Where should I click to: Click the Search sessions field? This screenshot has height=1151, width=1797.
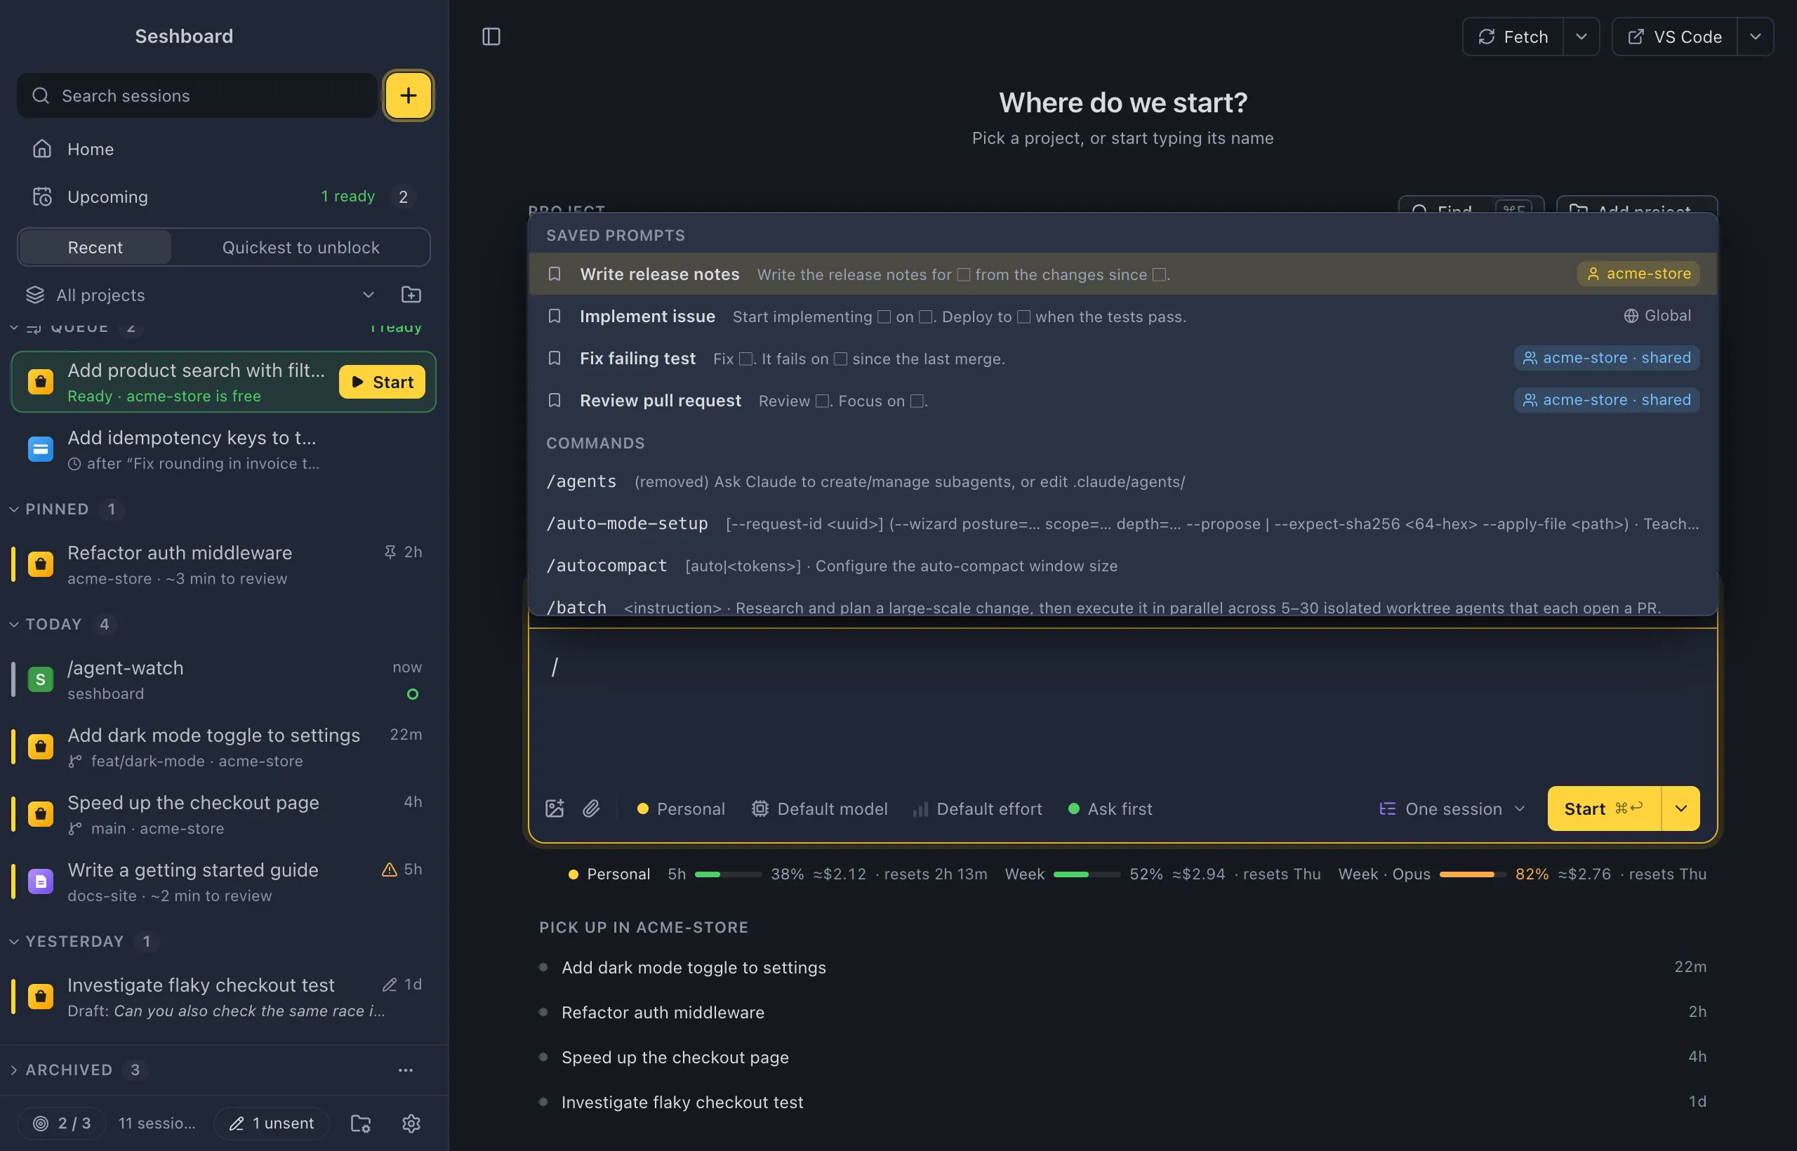coord(197,95)
